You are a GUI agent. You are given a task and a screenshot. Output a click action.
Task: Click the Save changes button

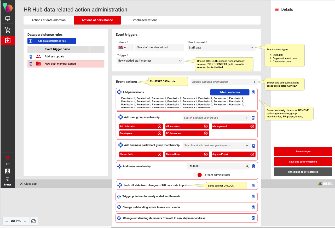[x=303, y=152]
